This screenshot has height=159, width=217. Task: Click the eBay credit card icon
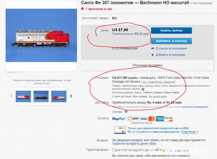pyautogui.click(x=120, y=130)
